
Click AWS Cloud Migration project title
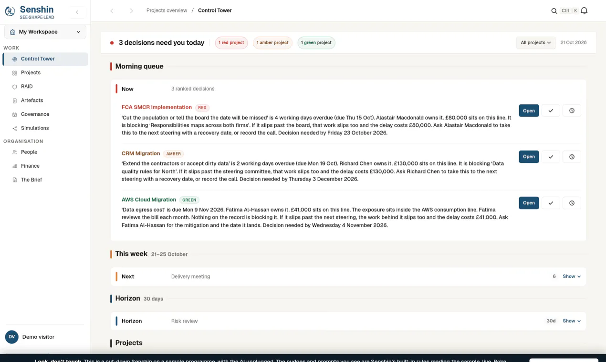coord(149,200)
